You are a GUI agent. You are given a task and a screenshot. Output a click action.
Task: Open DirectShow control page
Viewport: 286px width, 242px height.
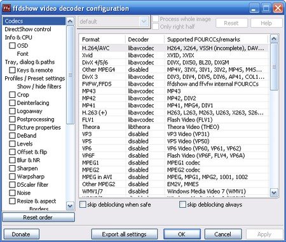tap(28, 29)
